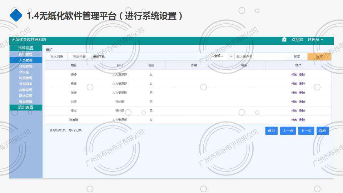Expand the --全部-- department filter dropdown
Image resolution: width=343 pixels, height=193 pixels.
pyautogui.click(x=222, y=56)
